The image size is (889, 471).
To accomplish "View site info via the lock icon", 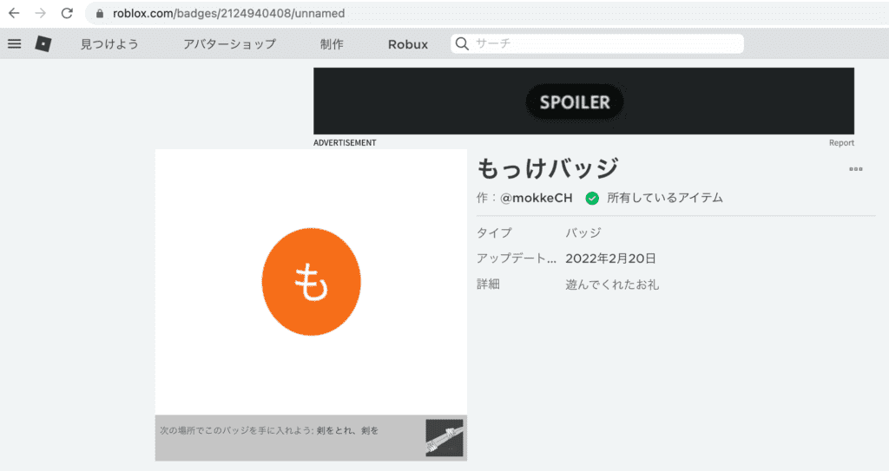I will tap(99, 14).
